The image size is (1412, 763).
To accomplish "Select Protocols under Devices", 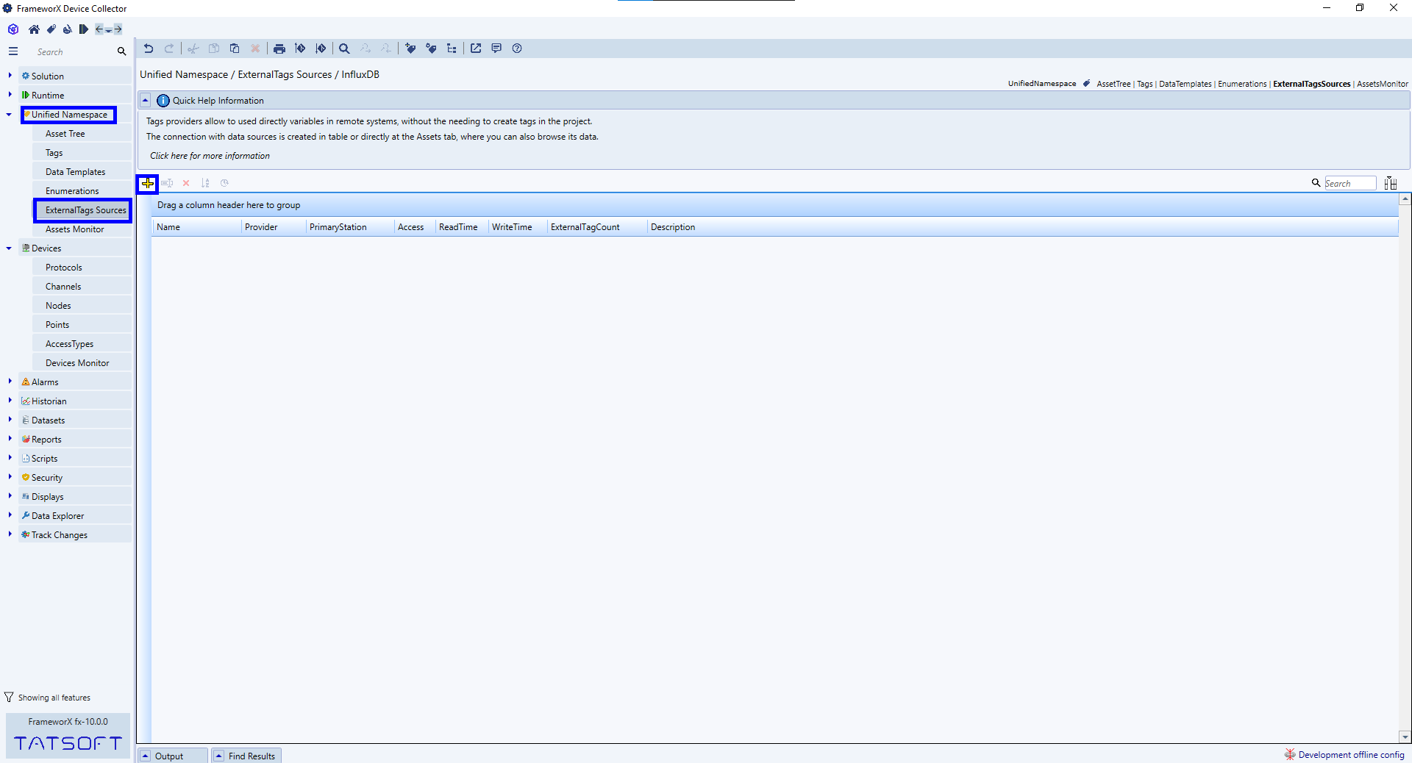I will (64, 268).
